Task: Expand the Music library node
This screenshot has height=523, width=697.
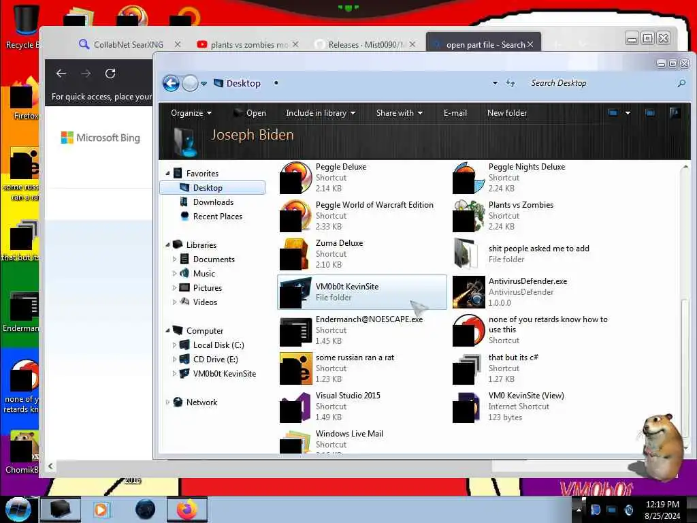Action: tap(174, 274)
